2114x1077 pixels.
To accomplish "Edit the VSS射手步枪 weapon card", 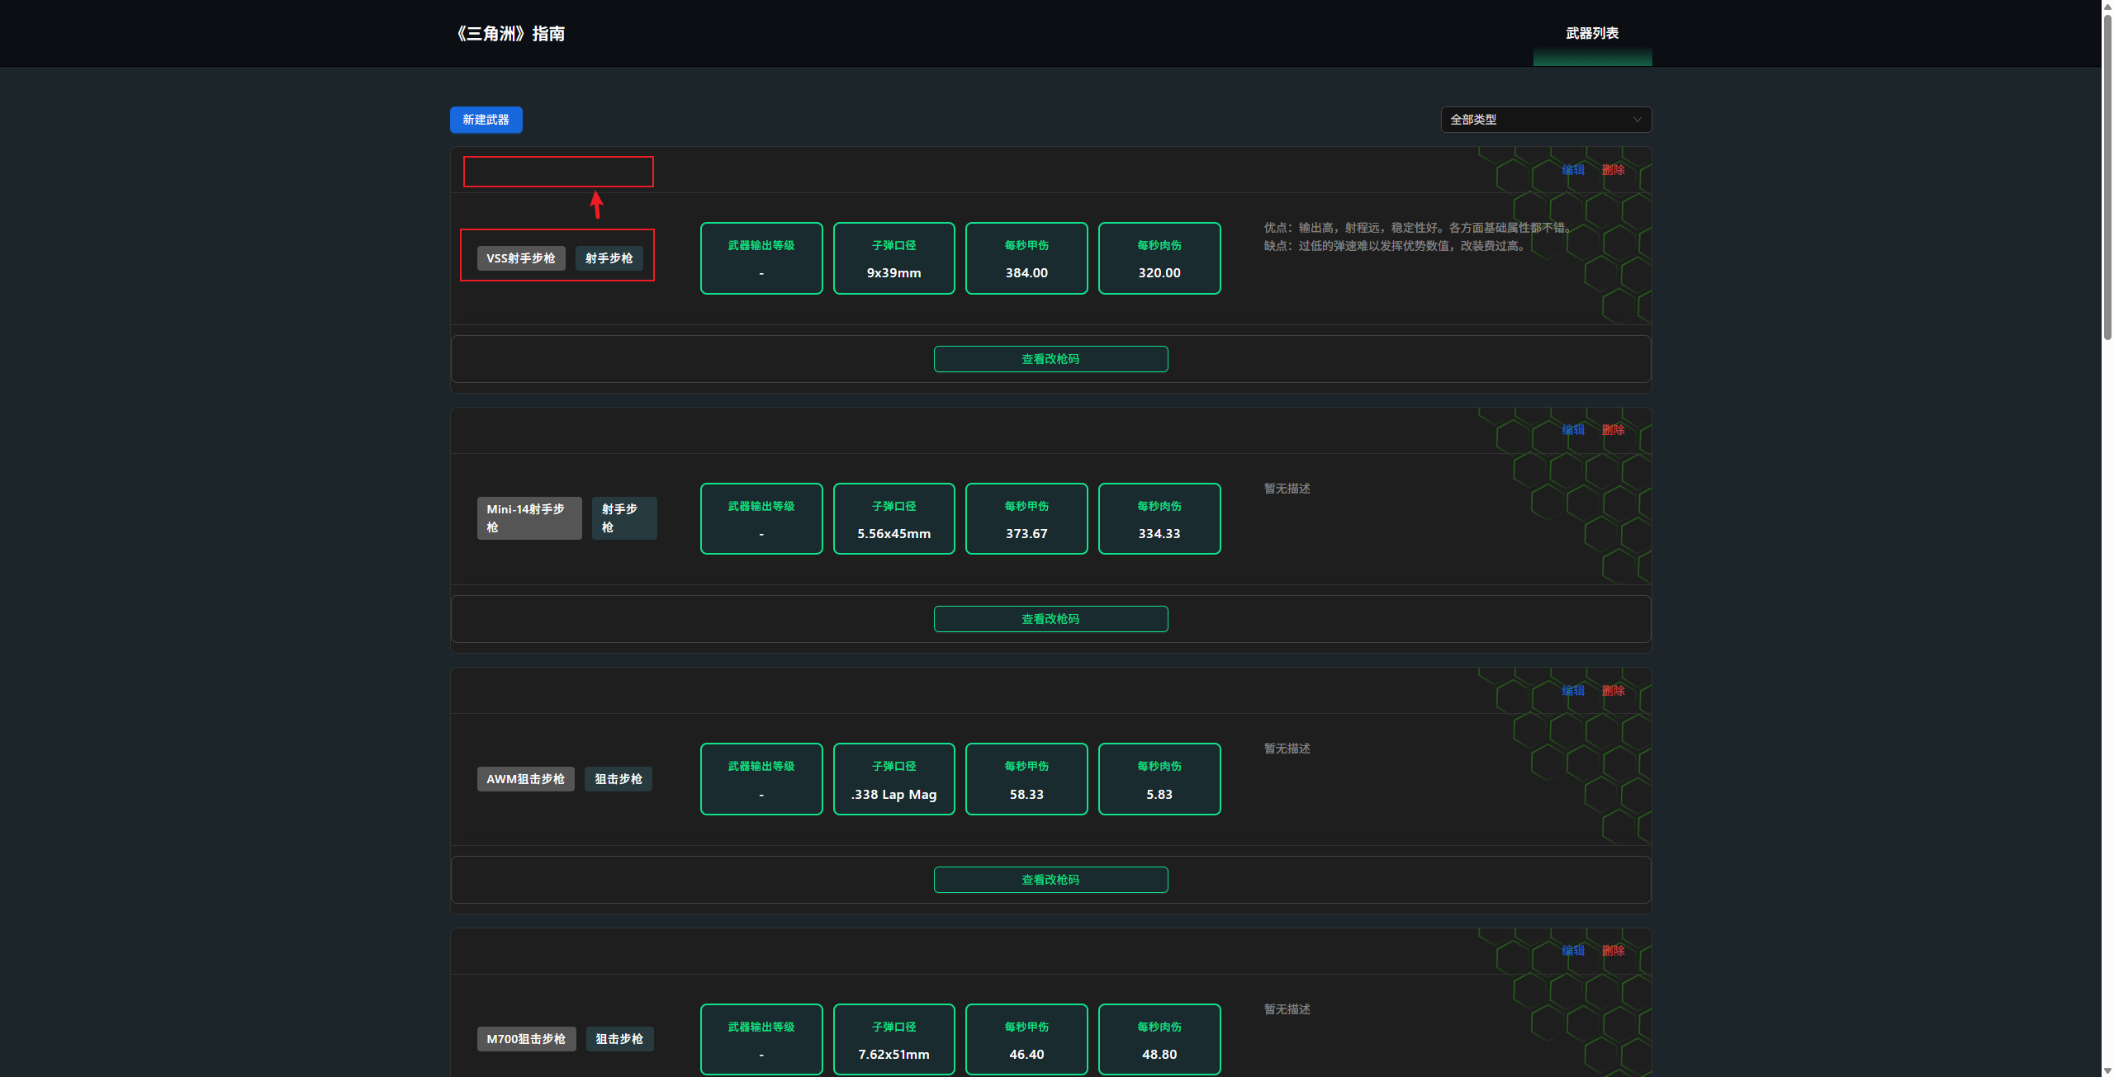I will coord(1572,169).
